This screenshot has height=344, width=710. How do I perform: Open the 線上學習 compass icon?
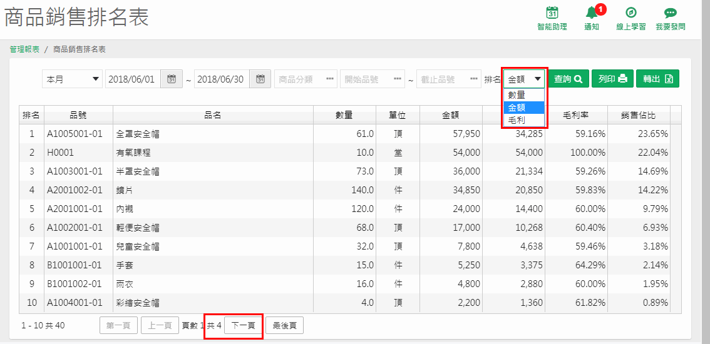click(630, 13)
